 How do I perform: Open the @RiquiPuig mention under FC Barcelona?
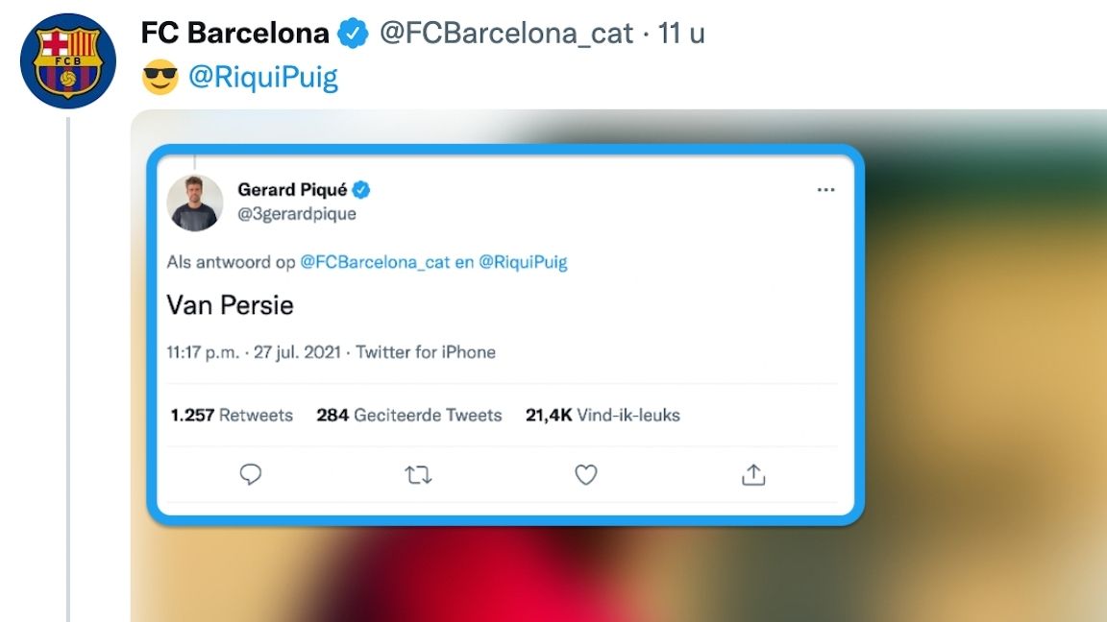[x=263, y=77]
